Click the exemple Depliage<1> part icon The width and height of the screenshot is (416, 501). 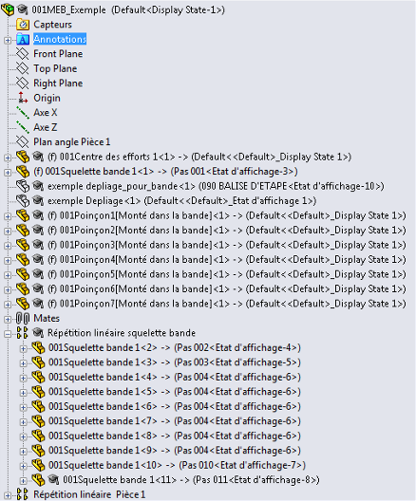click(23, 201)
